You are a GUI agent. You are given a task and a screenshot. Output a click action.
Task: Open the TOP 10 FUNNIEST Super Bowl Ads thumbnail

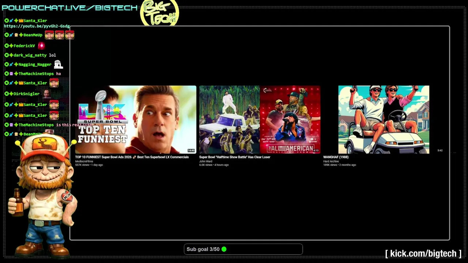(x=136, y=119)
